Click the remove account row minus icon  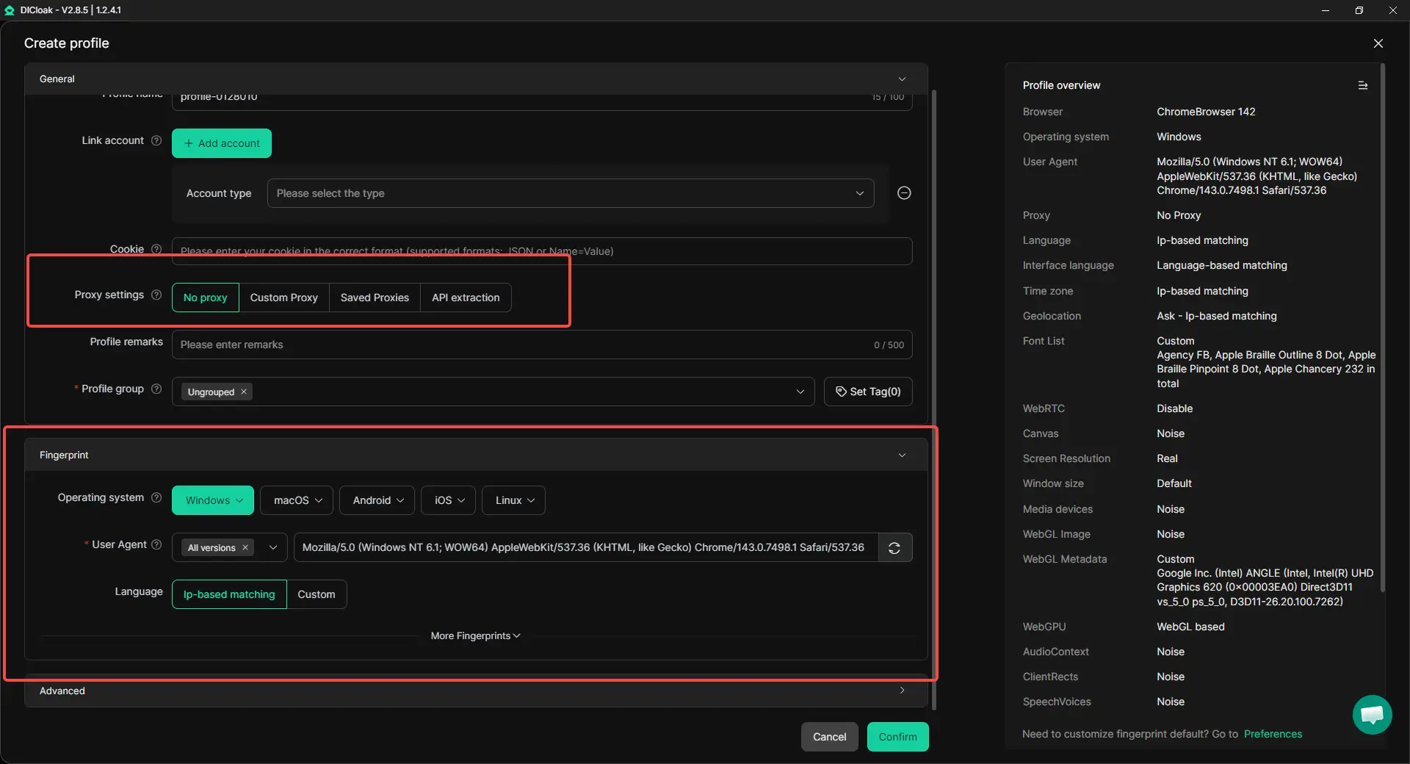(x=904, y=193)
